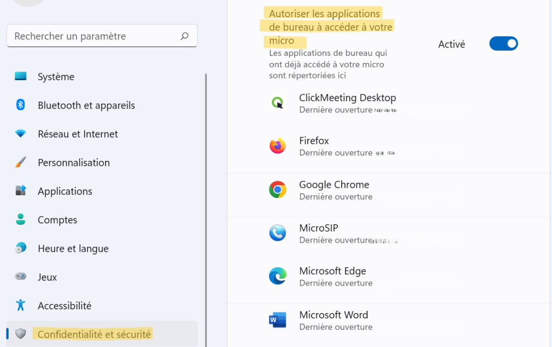
Task: Open the Jeux settings page
Action: [x=102, y=277]
